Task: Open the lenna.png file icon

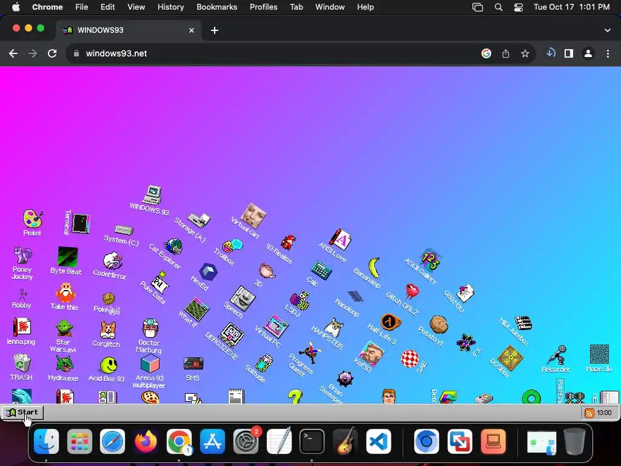Action: click(22, 327)
